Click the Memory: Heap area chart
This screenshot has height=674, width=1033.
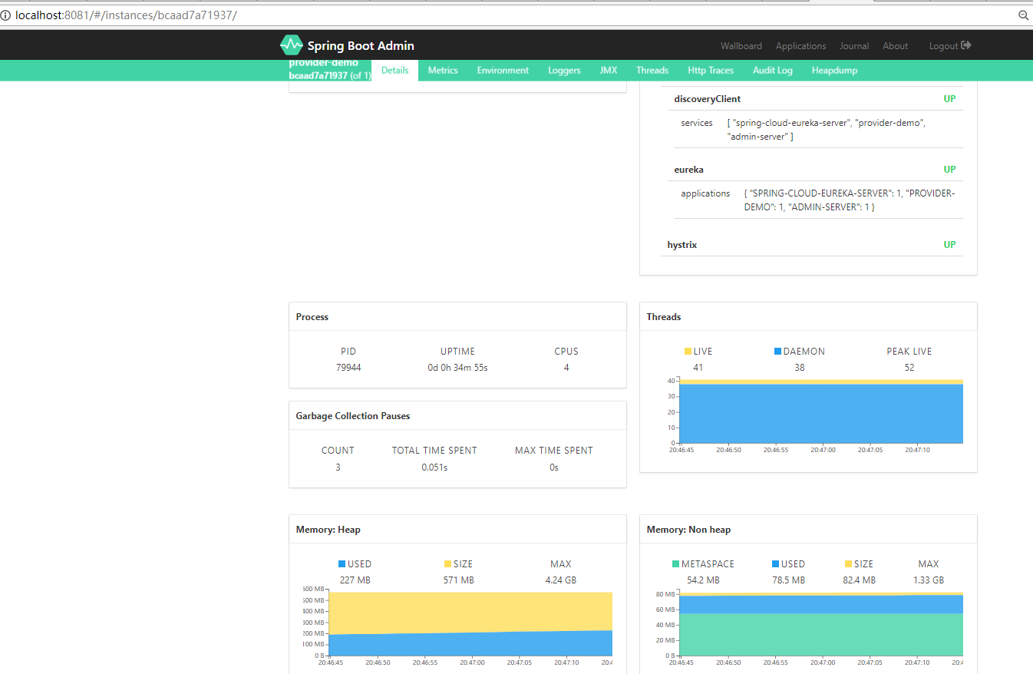[x=470, y=624]
